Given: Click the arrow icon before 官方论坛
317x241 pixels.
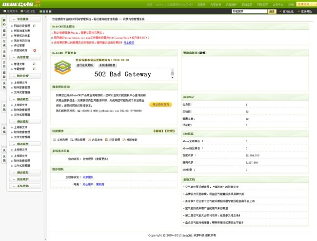Looking at the screenshot, I should point(280,11).
